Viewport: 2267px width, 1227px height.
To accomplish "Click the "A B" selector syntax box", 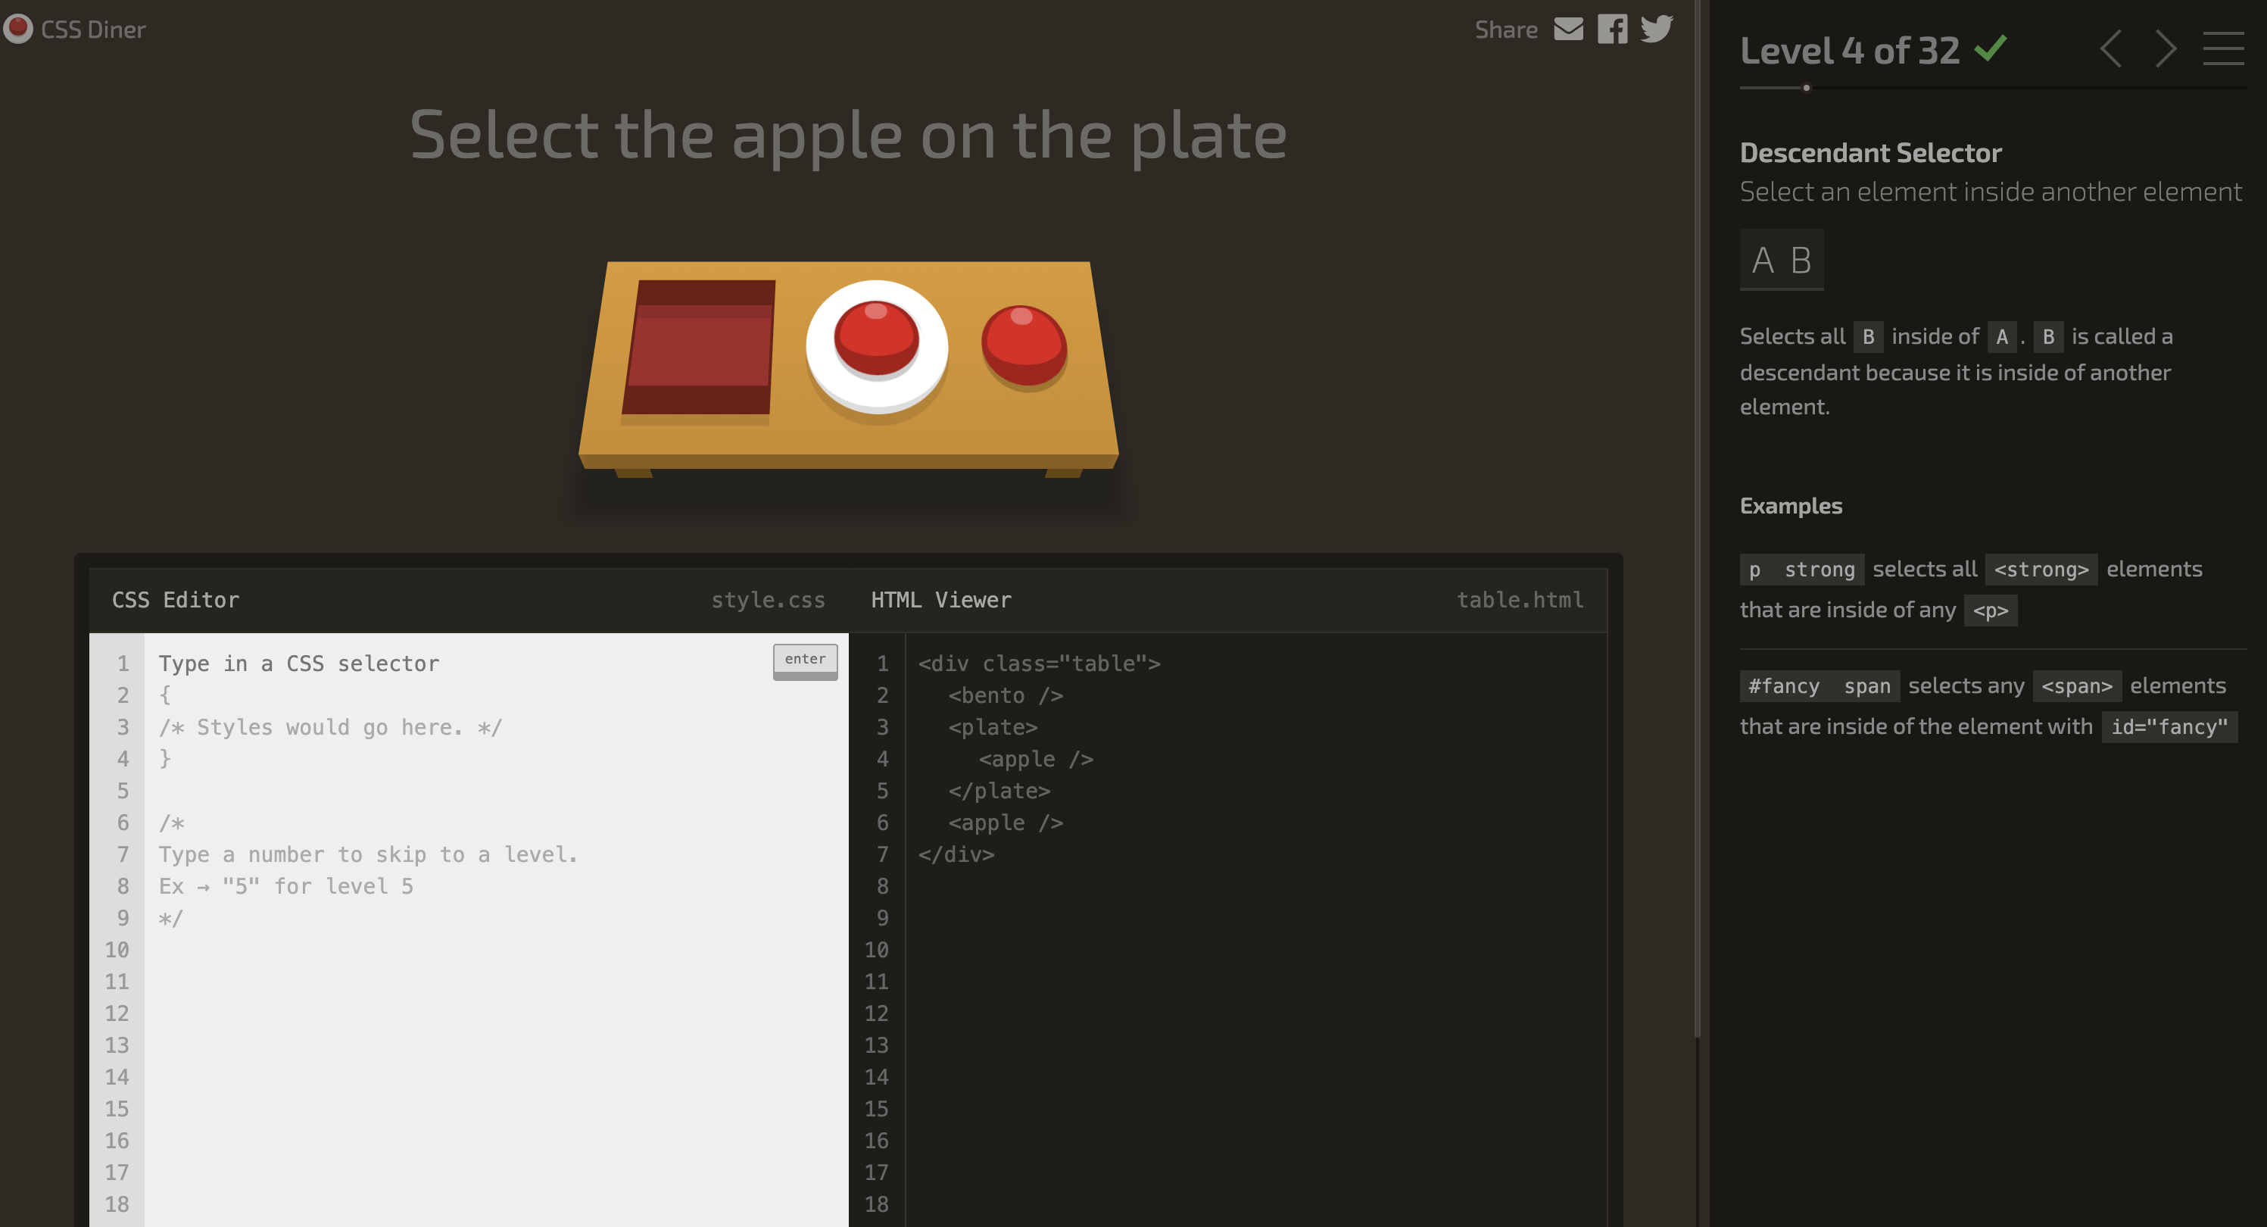I will 1781,260.
